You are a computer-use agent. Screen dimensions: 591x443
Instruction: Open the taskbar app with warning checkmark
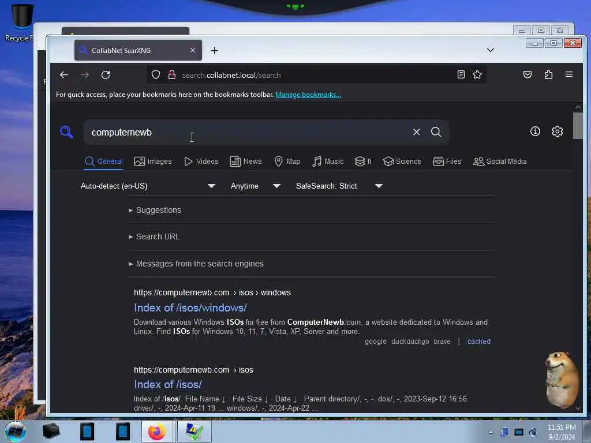(x=194, y=431)
